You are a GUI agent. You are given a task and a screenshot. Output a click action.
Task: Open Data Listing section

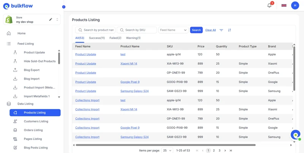tap(25, 104)
